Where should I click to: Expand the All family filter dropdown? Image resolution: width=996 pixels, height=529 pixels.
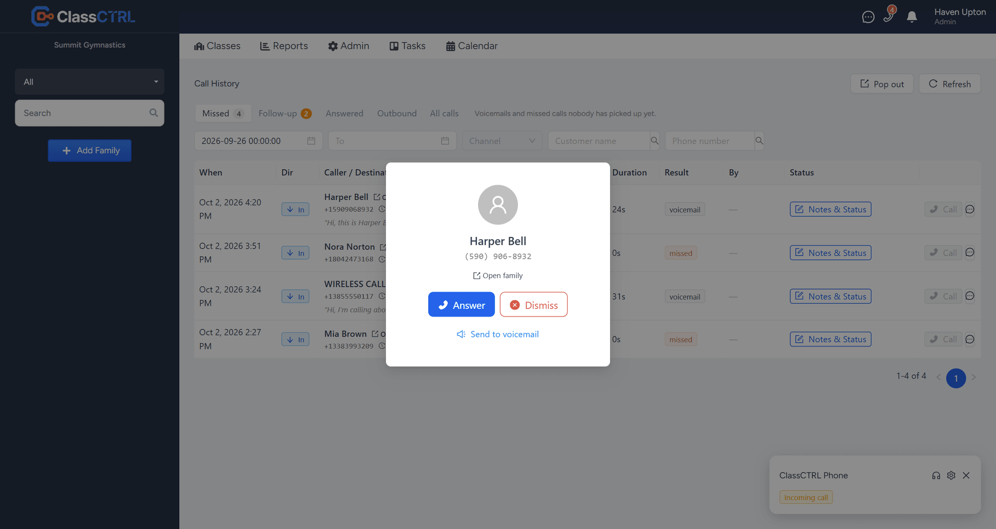[90, 82]
